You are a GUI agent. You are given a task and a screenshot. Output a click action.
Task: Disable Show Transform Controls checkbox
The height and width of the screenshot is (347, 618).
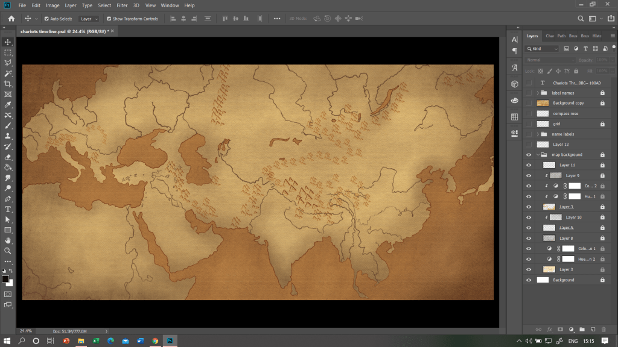[109, 19]
